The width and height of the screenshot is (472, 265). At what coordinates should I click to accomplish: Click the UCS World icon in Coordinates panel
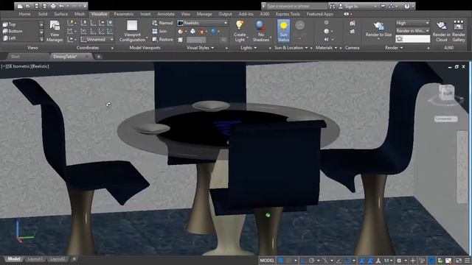110,23
